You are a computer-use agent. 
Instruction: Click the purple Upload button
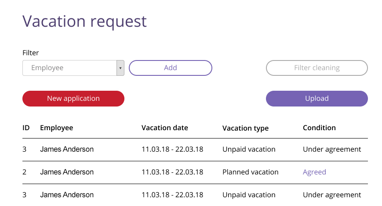pos(317,99)
